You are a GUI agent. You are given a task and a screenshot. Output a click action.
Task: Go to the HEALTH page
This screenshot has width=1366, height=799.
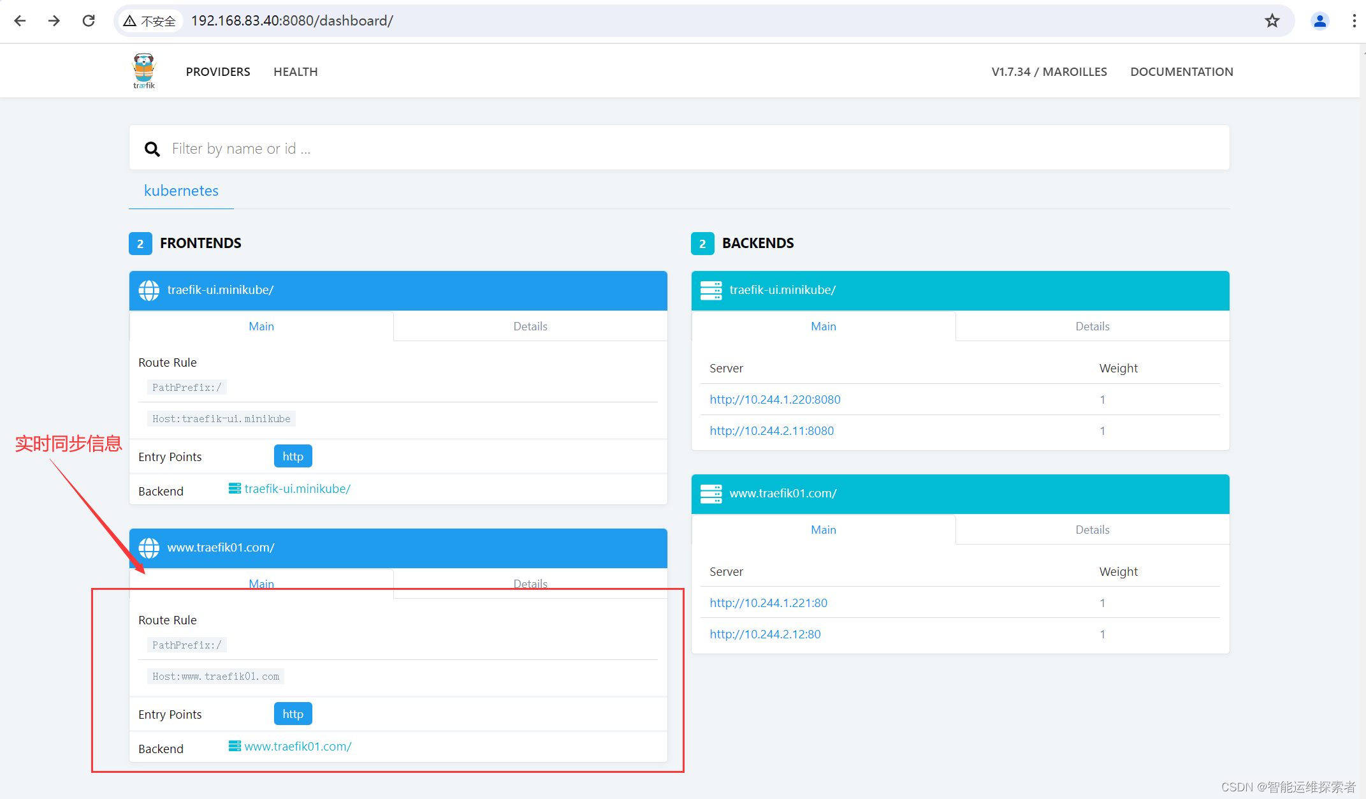pos(295,72)
